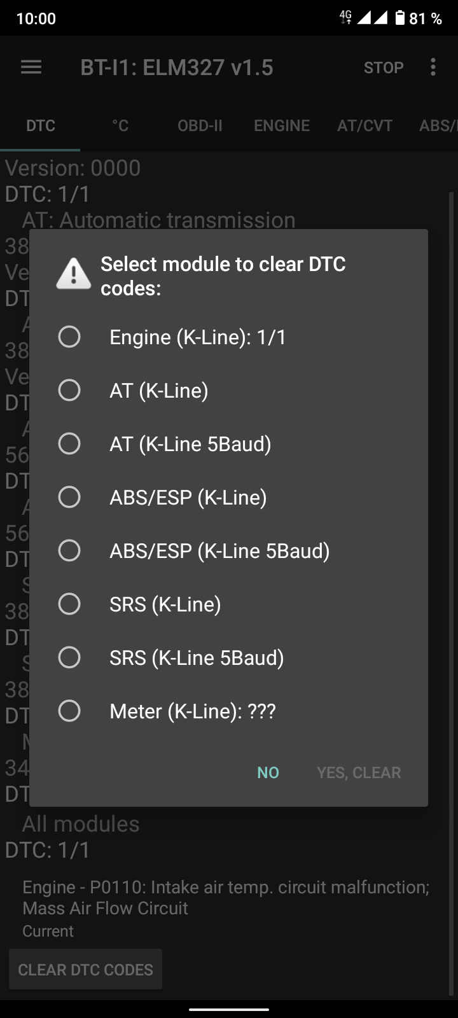Switch to the ENGINE tab

(282, 125)
